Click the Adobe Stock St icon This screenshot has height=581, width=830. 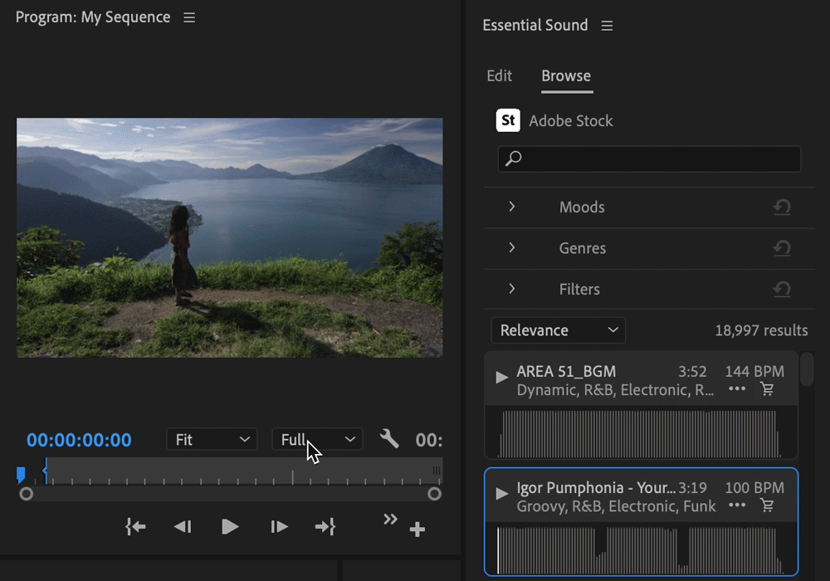click(508, 120)
